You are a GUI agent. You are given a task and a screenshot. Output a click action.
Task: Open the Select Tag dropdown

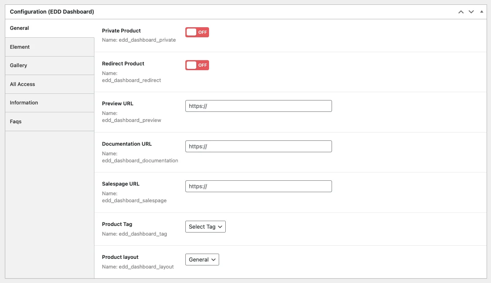pyautogui.click(x=206, y=227)
